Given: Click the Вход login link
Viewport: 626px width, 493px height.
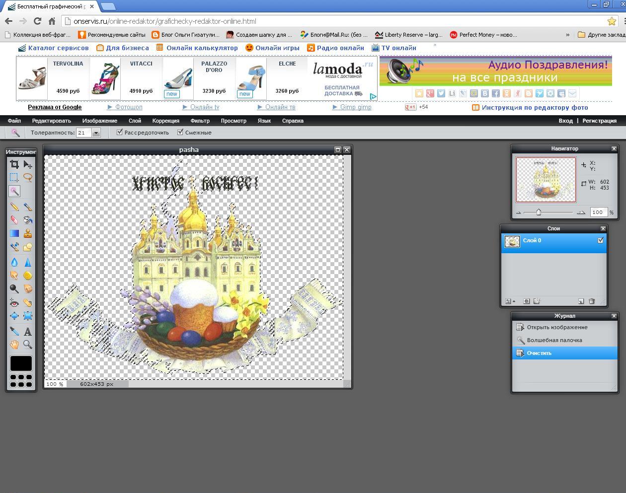Looking at the screenshot, I should click(x=565, y=121).
